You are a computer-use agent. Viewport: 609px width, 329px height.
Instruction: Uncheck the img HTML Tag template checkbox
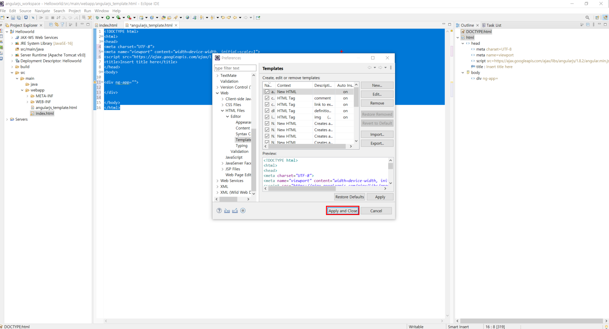[x=267, y=117]
